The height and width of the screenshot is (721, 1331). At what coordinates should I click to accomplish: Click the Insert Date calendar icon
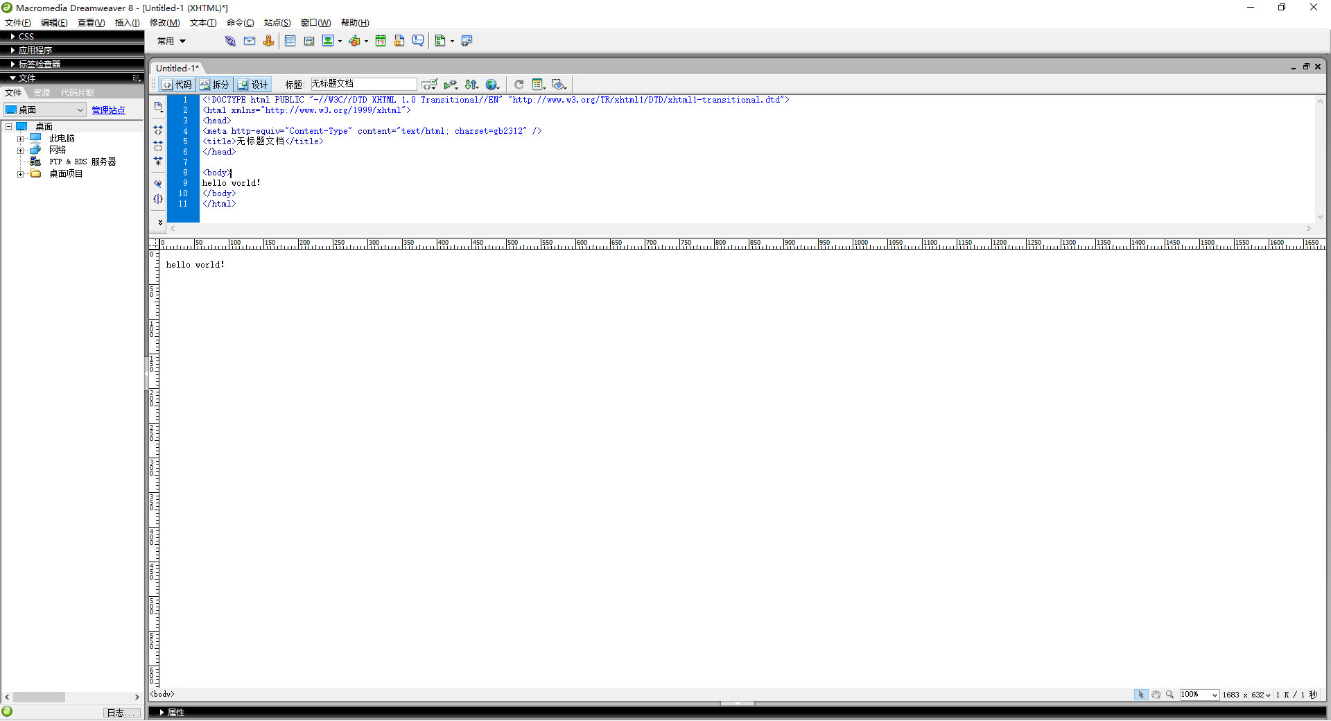[x=381, y=41]
